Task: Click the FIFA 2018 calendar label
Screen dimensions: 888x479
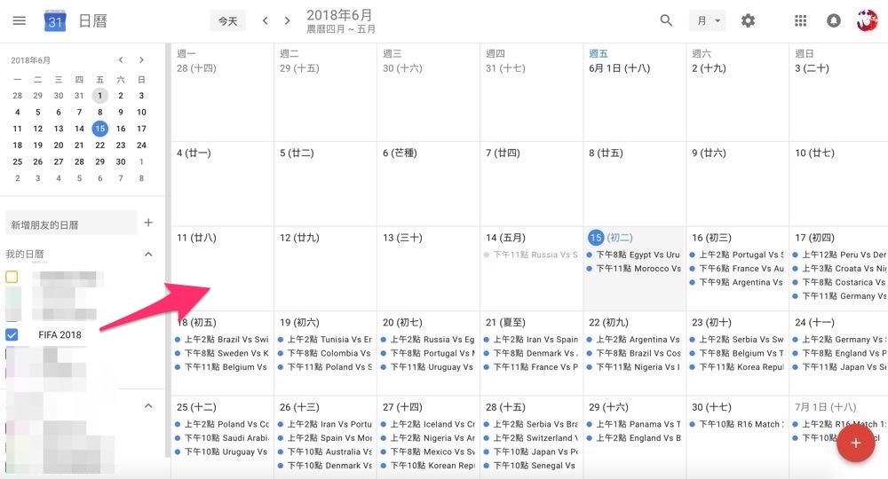Action: (x=59, y=334)
